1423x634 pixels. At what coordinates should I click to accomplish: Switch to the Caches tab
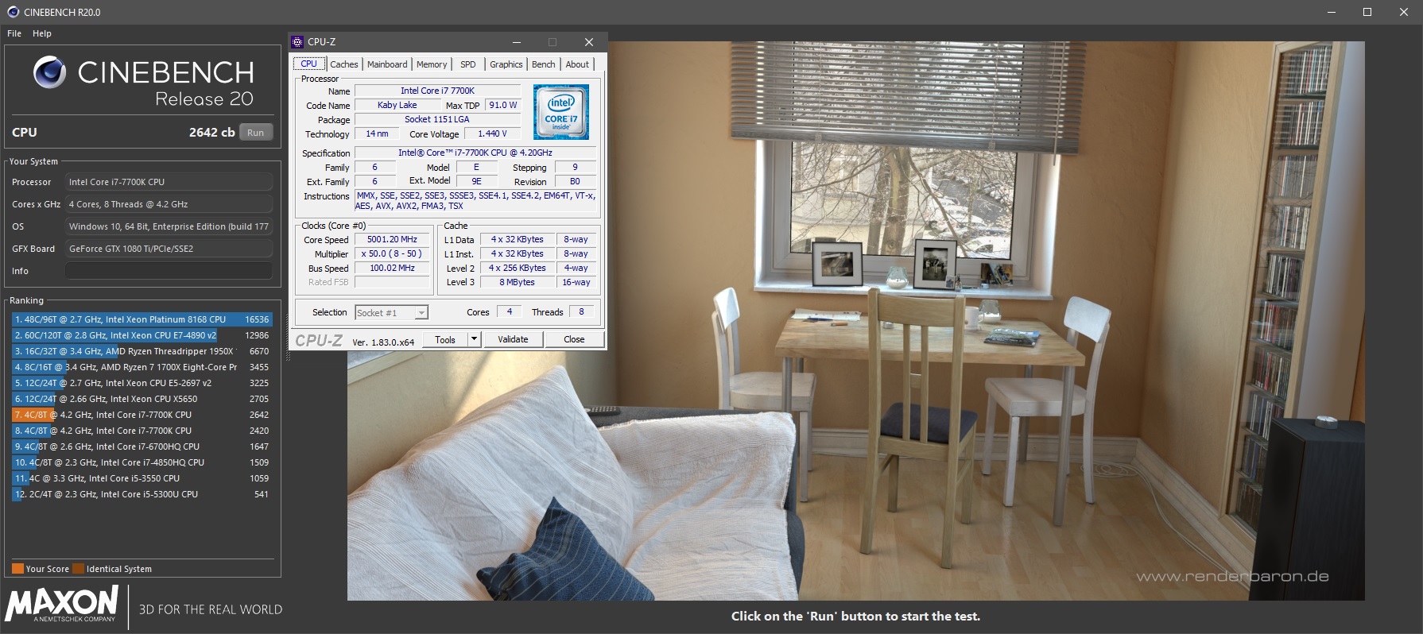pos(344,64)
